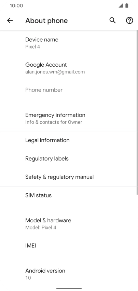This screenshot has height=291, width=138.
Task: Open the Google Account entry
Action: (68, 68)
